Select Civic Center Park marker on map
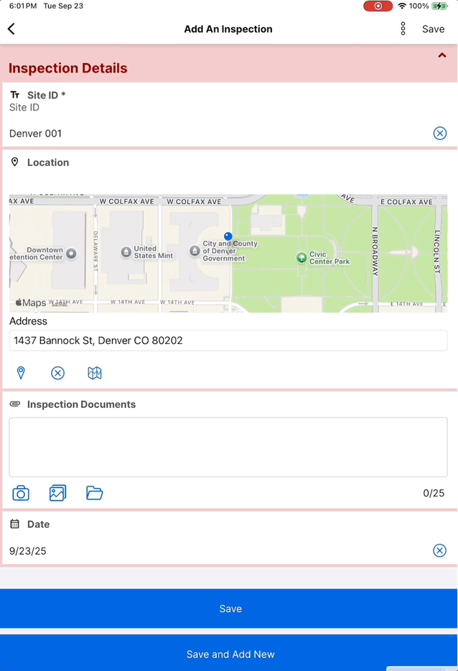458x671 pixels. point(302,258)
